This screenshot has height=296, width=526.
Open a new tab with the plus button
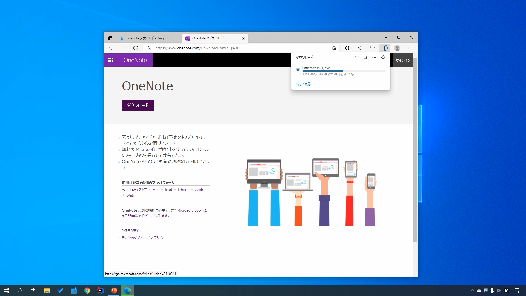coord(253,38)
